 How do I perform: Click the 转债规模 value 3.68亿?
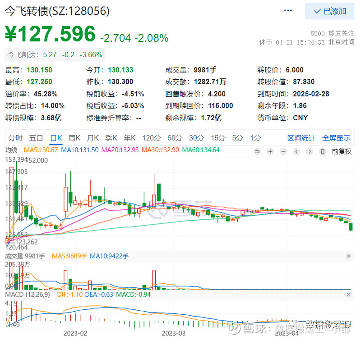(x=51, y=118)
